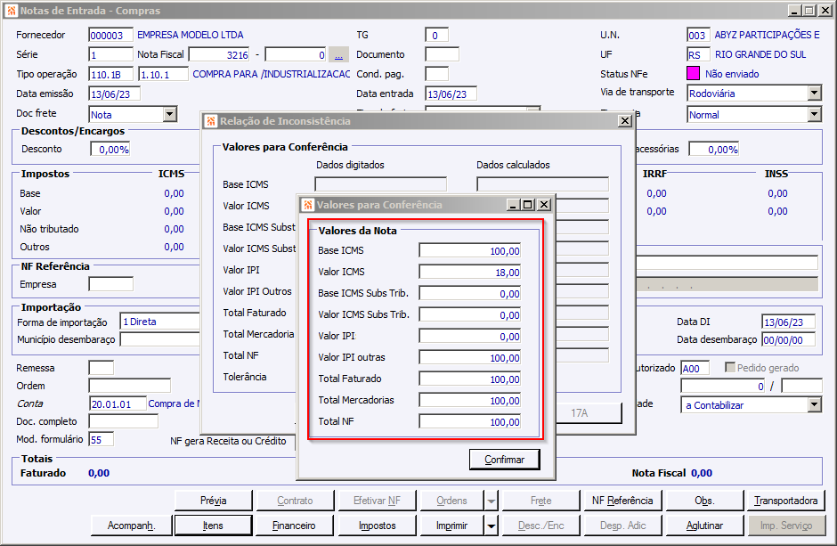This screenshot has width=837, height=546.
Task: Close the Relação de Inconsistência dialog
Action: [x=624, y=120]
